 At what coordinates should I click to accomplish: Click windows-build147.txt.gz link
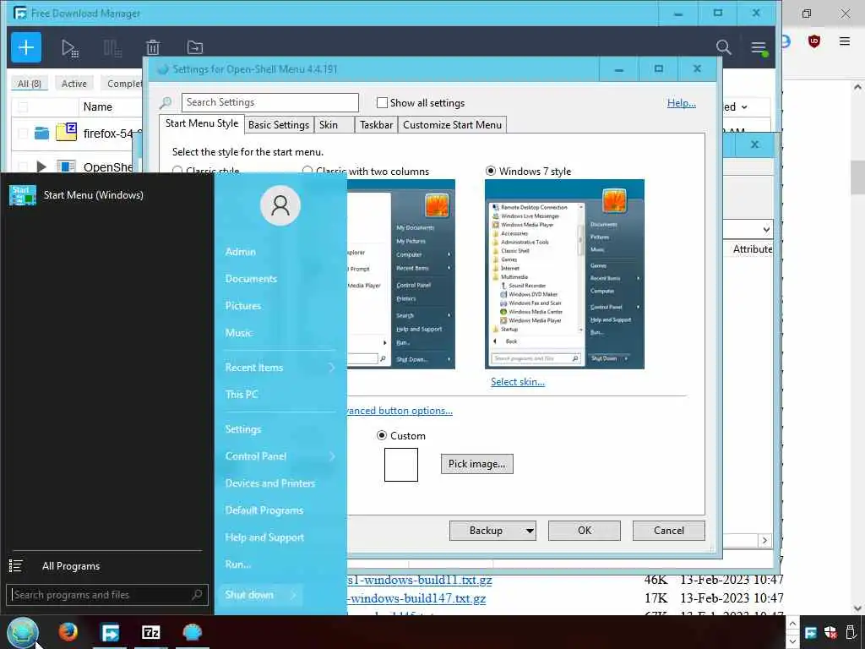click(x=416, y=598)
